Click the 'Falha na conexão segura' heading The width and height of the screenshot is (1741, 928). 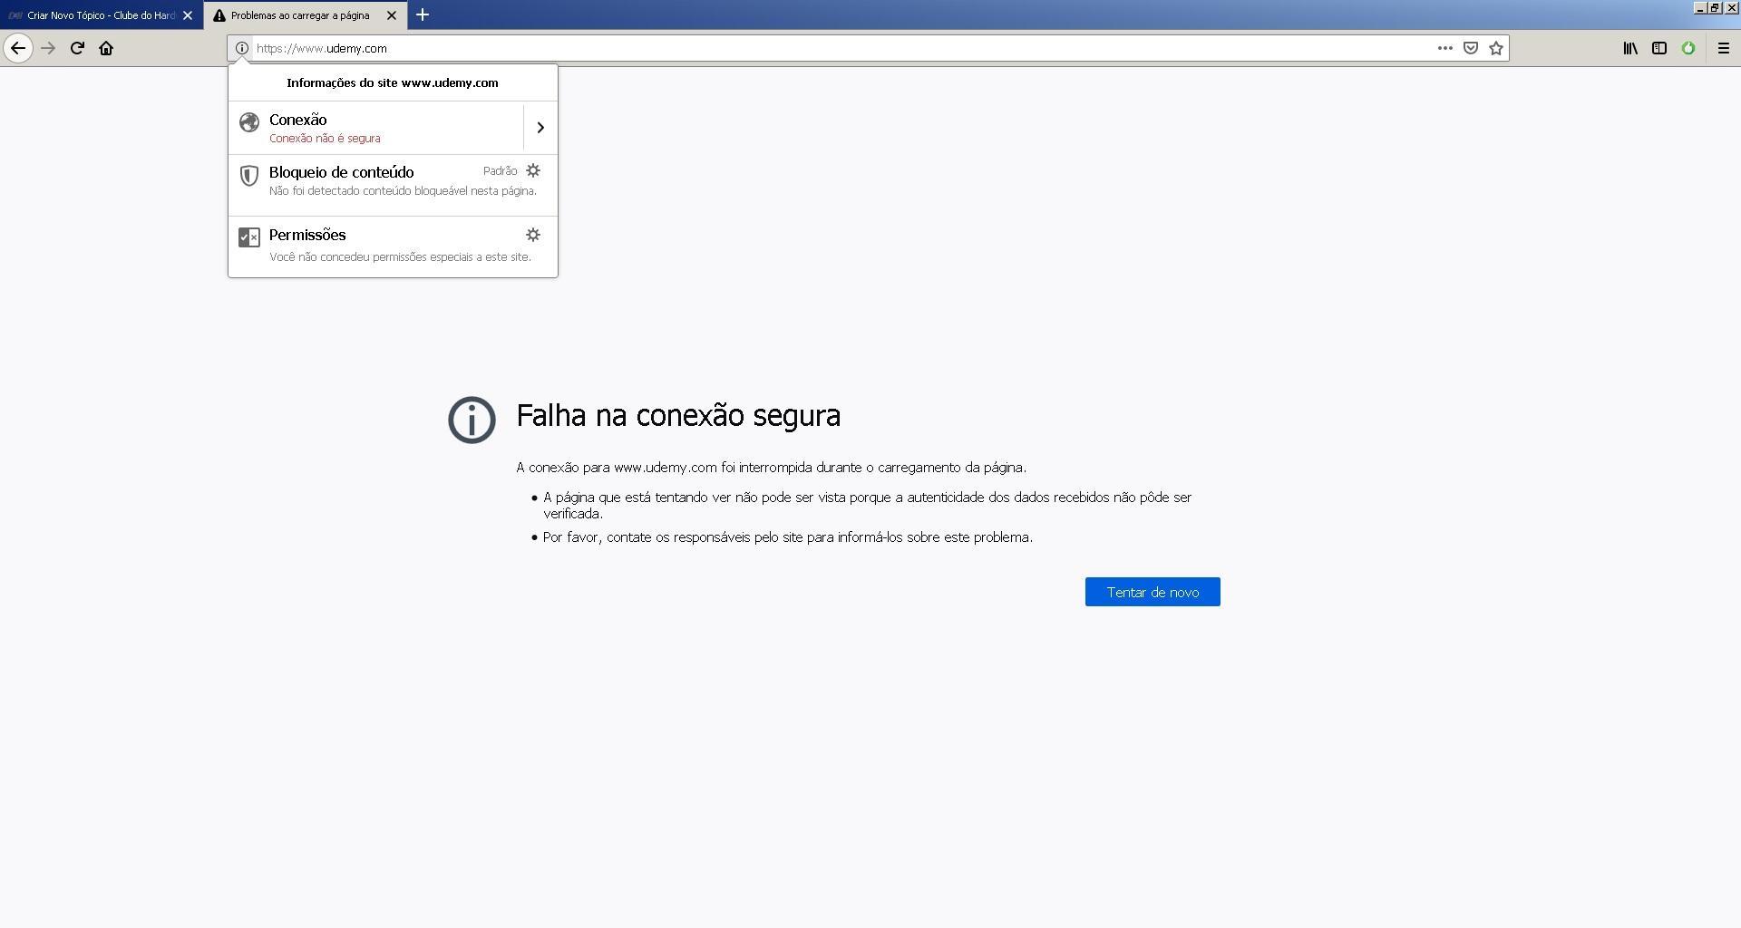(x=678, y=416)
